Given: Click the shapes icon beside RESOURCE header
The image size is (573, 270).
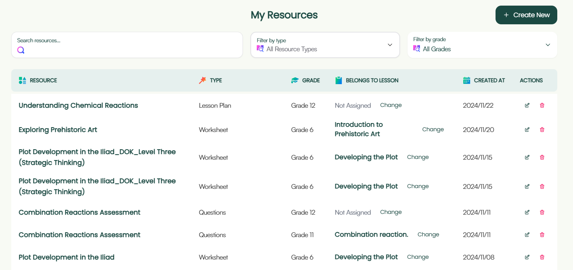Looking at the screenshot, I should 22,80.
